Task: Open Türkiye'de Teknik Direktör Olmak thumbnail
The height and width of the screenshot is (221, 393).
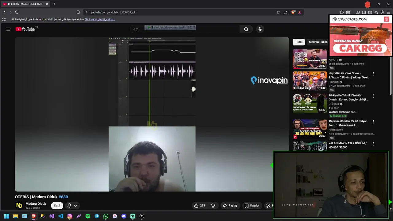Action: point(310,103)
